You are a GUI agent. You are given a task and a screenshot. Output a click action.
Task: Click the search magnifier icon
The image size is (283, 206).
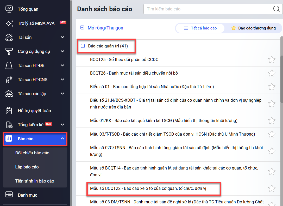[x=276, y=9]
